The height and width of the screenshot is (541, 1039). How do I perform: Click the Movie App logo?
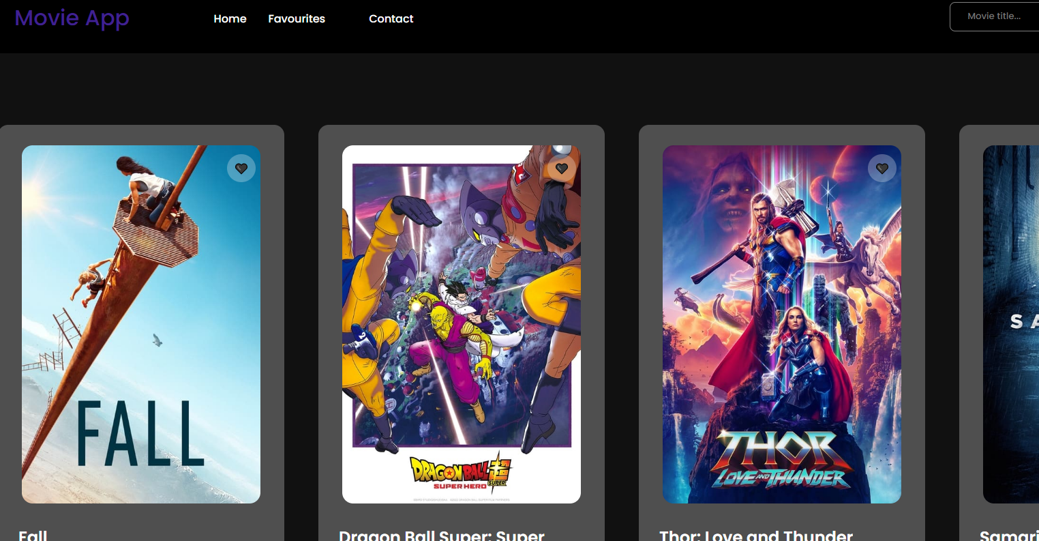coord(72,18)
